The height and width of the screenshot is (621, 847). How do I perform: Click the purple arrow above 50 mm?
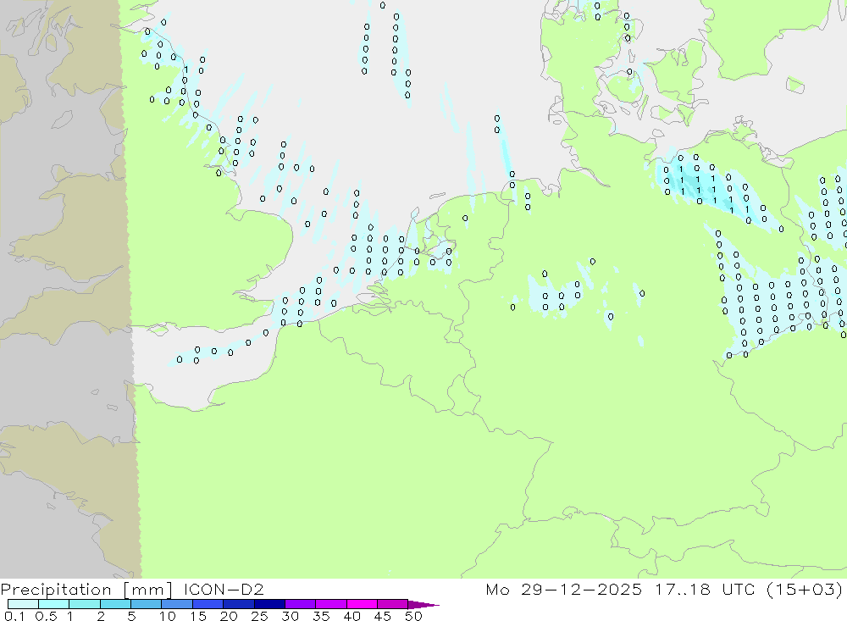click(423, 604)
